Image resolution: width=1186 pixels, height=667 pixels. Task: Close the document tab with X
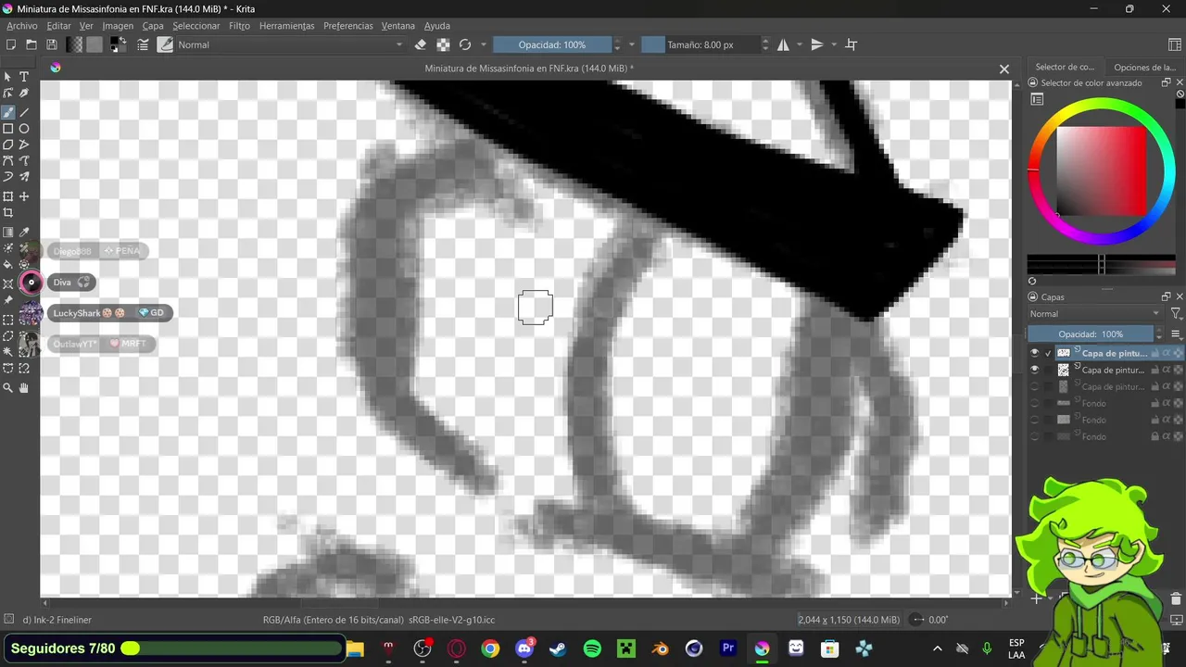[1003, 69]
